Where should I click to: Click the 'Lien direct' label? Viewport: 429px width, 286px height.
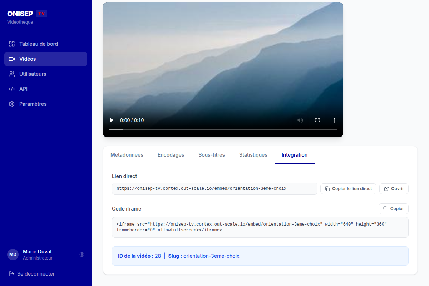pos(124,176)
